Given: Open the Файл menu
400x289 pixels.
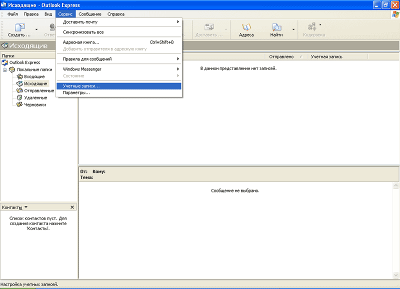Looking at the screenshot, I should point(12,14).
